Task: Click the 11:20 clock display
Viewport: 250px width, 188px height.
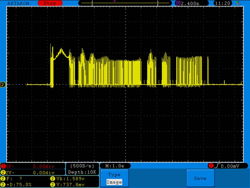Action: (x=223, y=3)
